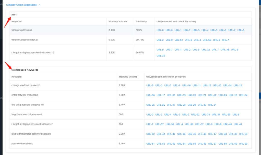The image size is (261, 155).
Task: Select the keyword 'change windows password'
Action: tap(26, 85)
